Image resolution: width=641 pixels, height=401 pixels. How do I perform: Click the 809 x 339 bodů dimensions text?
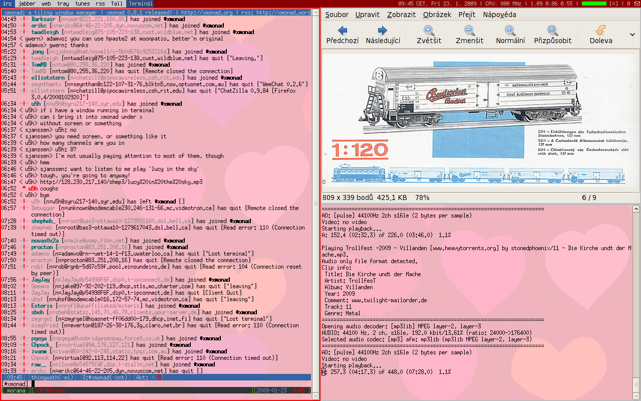pos(347,197)
